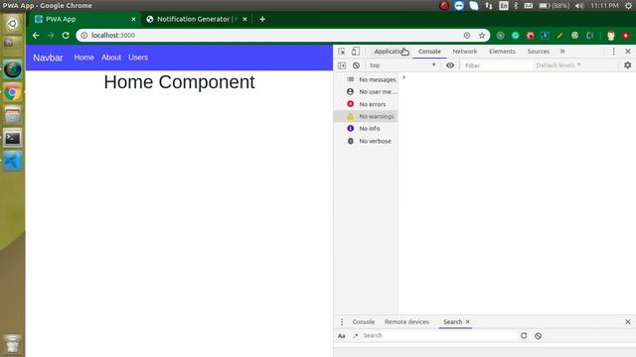
Task: Click the Chrome icon in the dock
Action: click(x=13, y=92)
